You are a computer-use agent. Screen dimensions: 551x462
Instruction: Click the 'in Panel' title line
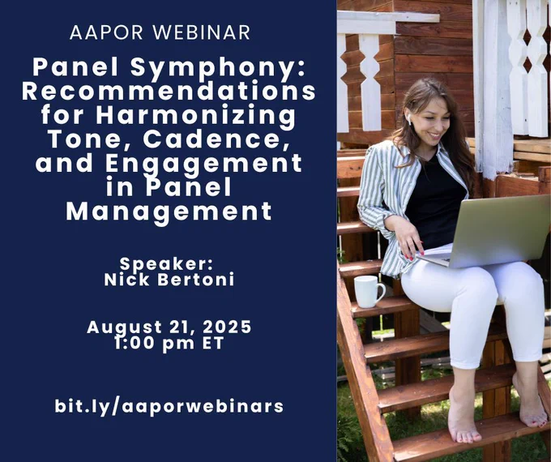169,186
